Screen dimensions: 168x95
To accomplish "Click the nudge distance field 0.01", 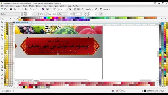I will pyautogui.click(x=76, y=14).
